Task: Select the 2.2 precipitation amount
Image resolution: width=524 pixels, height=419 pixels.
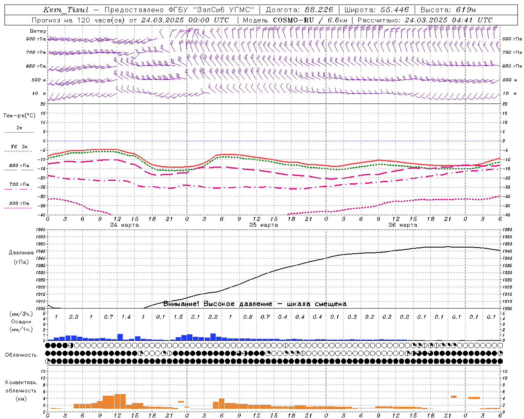Action: 213,317
